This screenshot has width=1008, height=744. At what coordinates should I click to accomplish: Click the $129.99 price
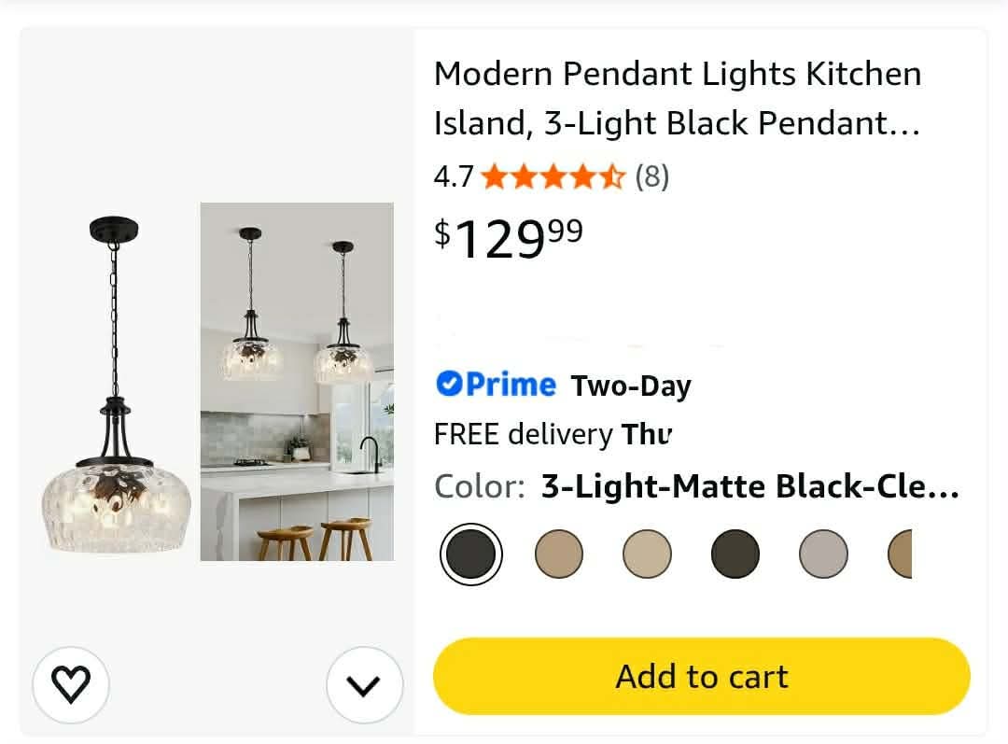click(509, 239)
